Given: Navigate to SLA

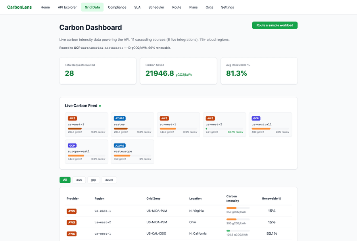Looking at the screenshot, I should [x=137, y=7].
